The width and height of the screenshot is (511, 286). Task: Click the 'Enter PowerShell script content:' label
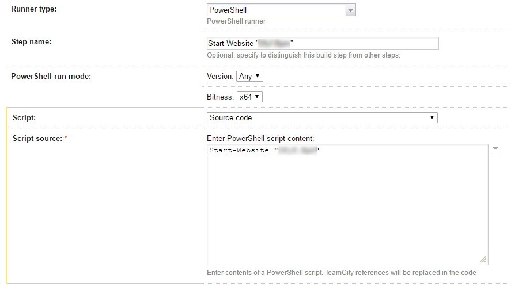(x=260, y=138)
